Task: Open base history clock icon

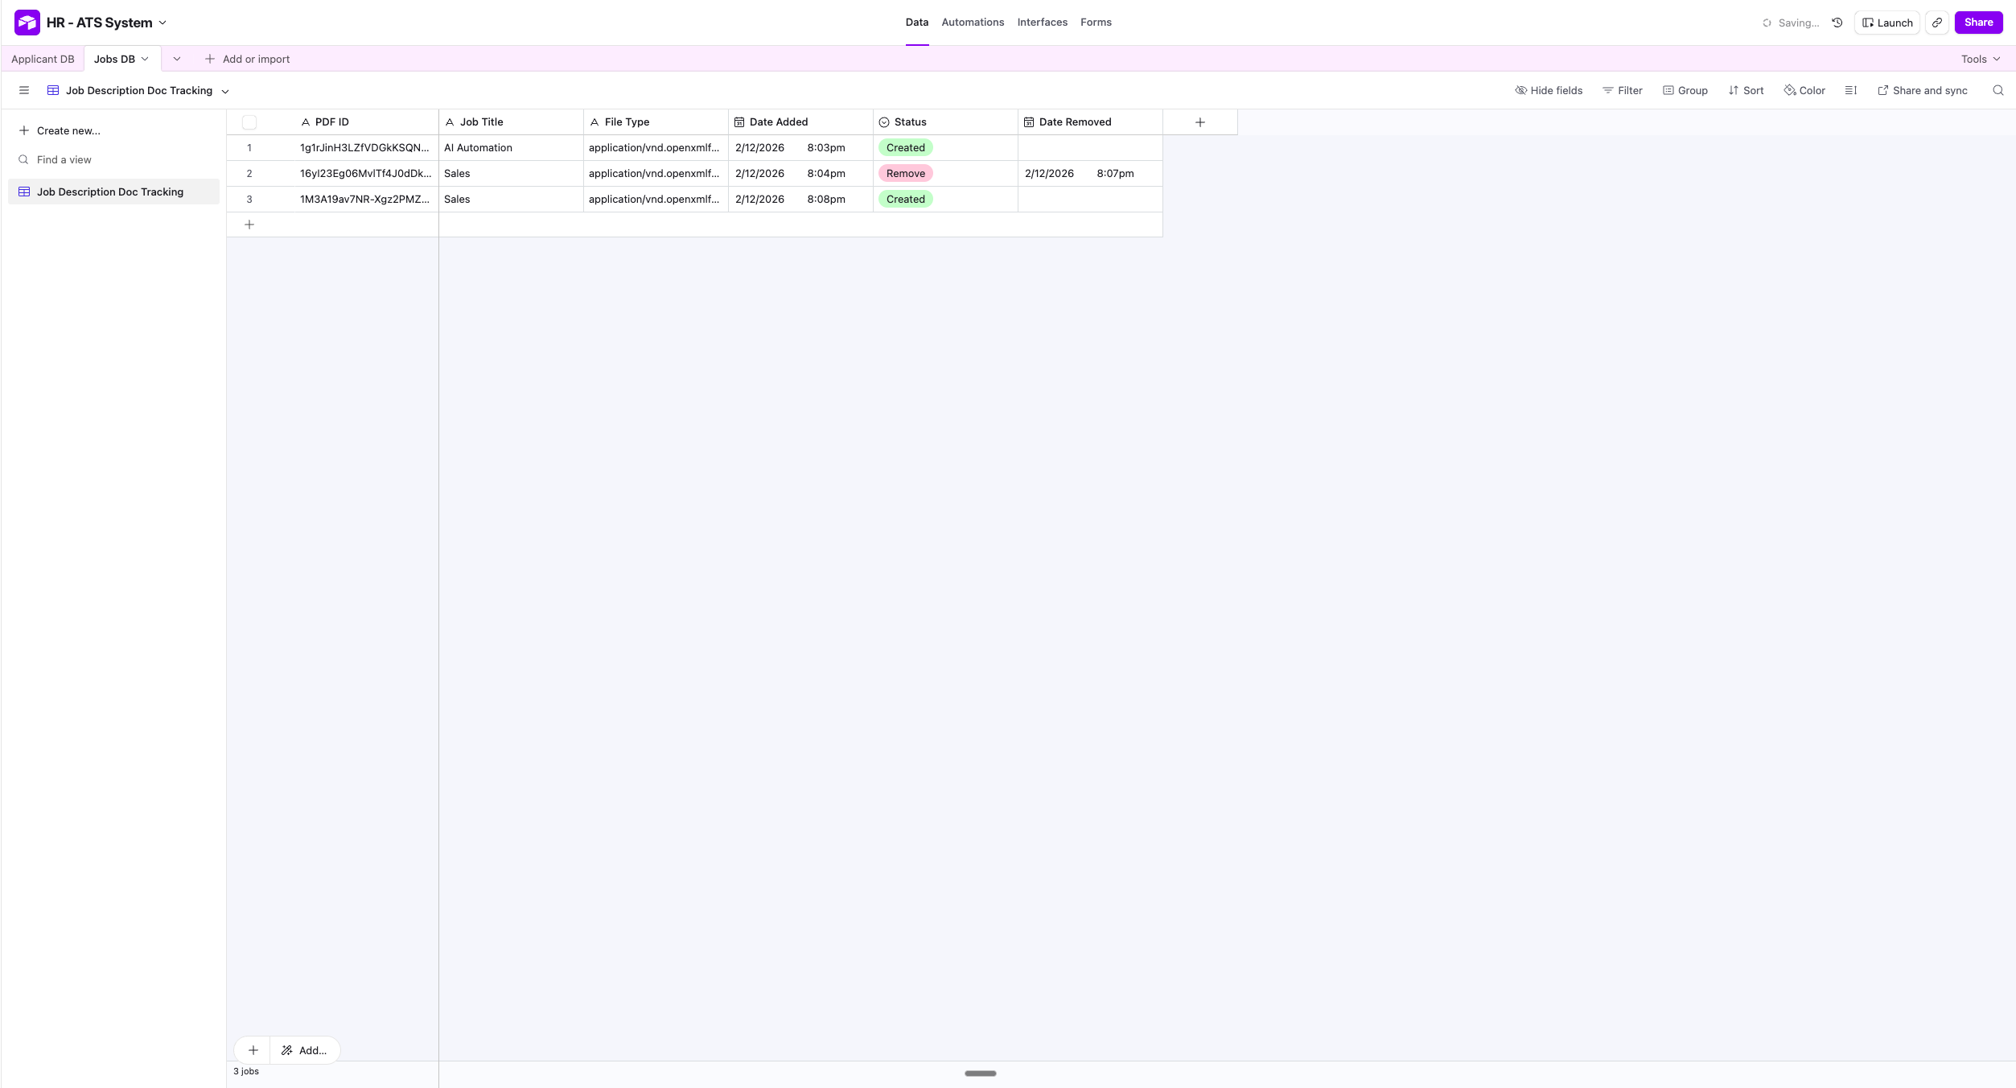Action: [1837, 23]
